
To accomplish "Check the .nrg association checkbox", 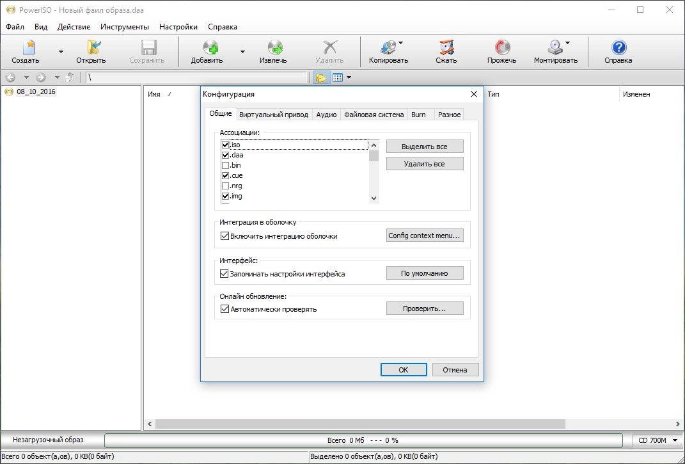I will [x=225, y=186].
